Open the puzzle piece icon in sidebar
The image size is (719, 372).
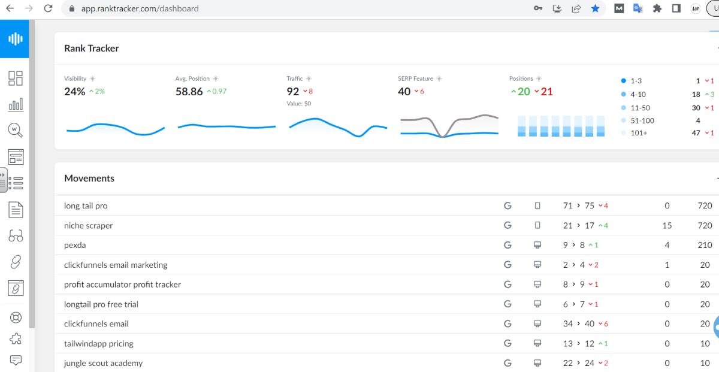16,338
